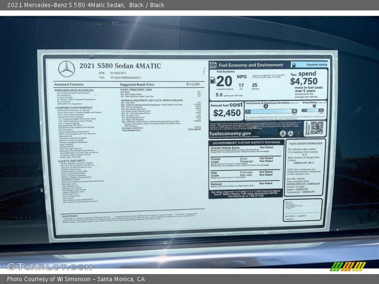Click the 'Rollover' row label
This screenshot has height=284, width=379.
tap(217, 184)
